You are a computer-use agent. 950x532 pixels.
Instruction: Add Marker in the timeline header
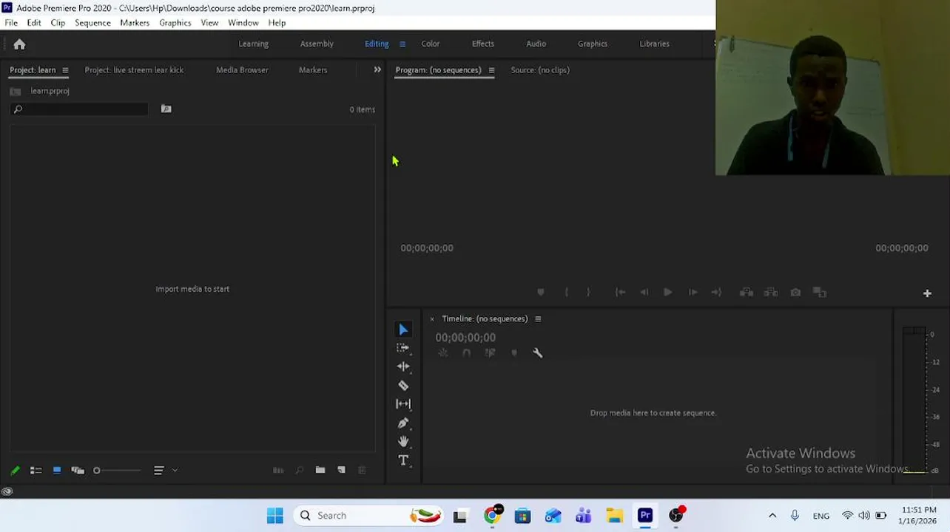click(514, 353)
